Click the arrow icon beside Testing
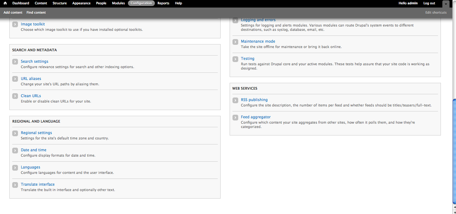This screenshot has width=456, height=214. 235,59
